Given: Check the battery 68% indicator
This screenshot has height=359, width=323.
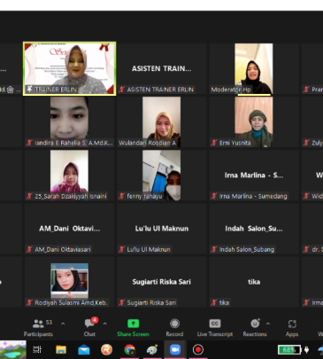Looking at the screenshot, I should point(289,350).
